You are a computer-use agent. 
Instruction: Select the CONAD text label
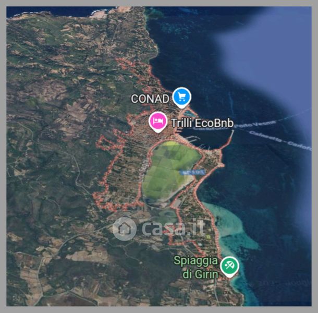[150, 99]
